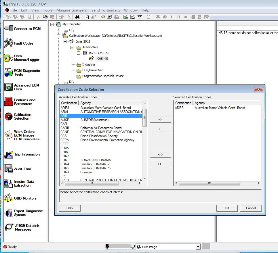Click the copy toolbar icon
The height and width of the screenshot is (253, 278).
(x=45, y=17)
